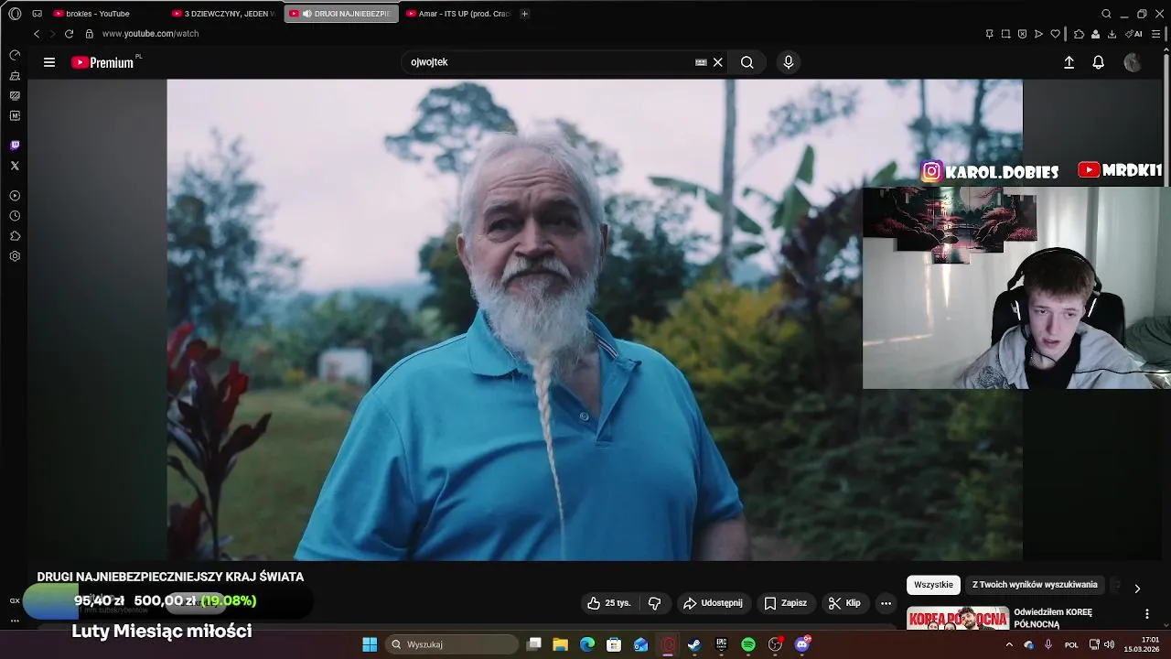This screenshot has height=659, width=1171.
Task: Open taskbar volume speaker icon
Action: tap(1110, 644)
